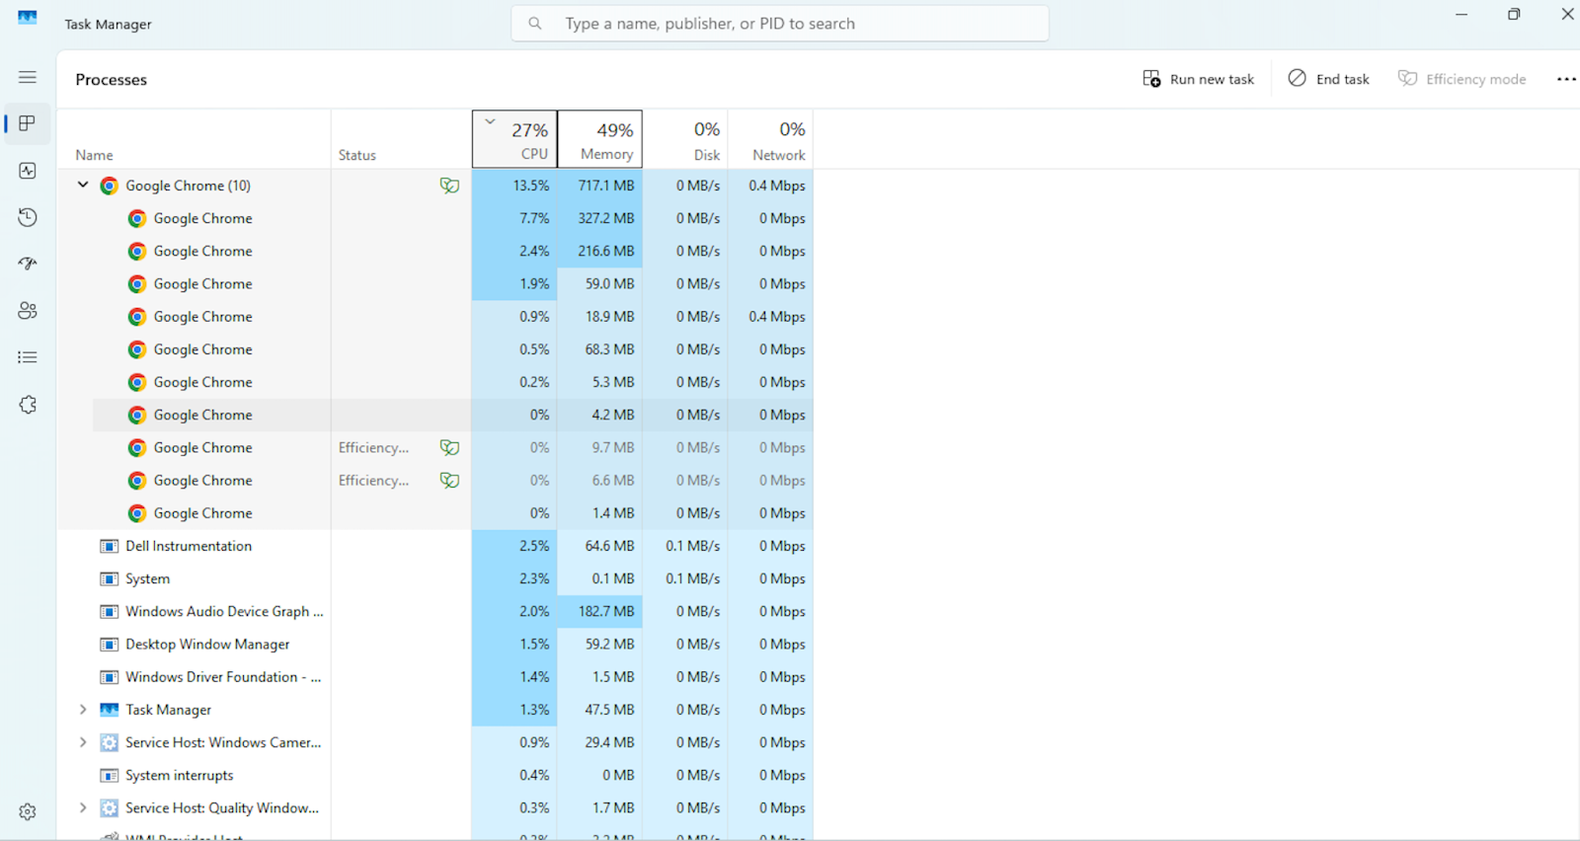
Task: Open the hamburger navigation menu
Action: (x=28, y=77)
